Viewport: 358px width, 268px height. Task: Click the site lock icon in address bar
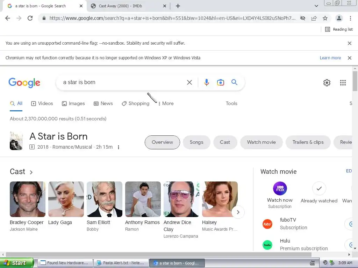(44, 18)
